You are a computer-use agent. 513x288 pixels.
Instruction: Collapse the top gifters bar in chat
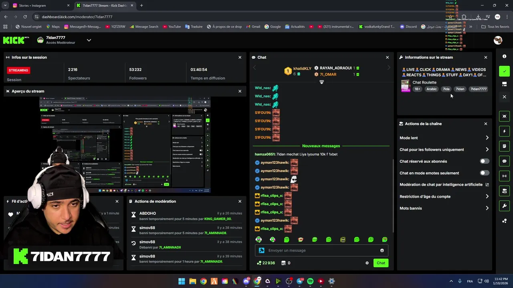click(x=321, y=82)
